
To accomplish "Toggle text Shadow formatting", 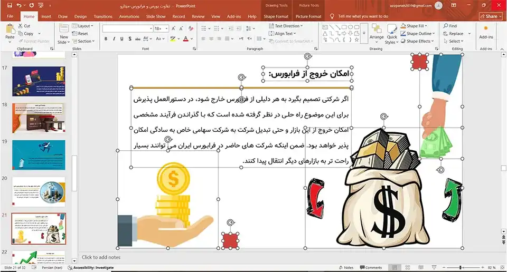I will pyautogui.click(x=130, y=38).
